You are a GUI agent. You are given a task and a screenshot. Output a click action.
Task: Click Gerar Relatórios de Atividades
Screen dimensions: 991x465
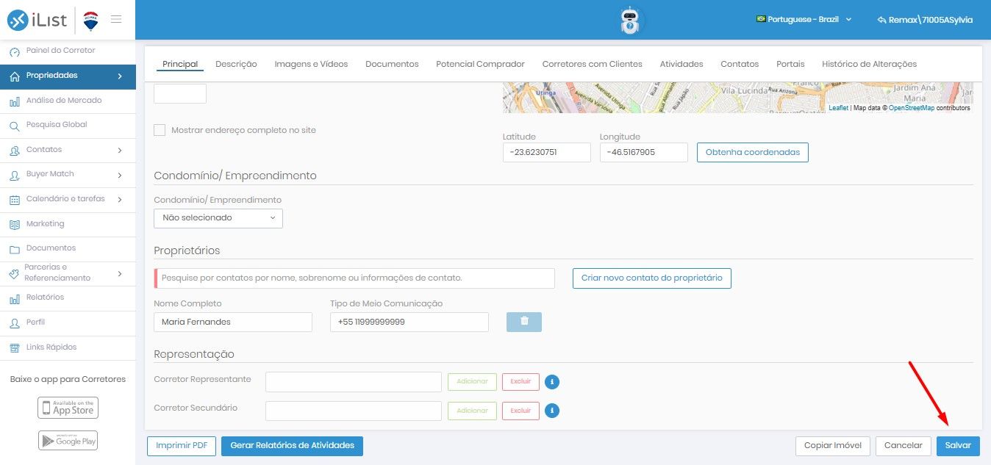[x=292, y=446]
